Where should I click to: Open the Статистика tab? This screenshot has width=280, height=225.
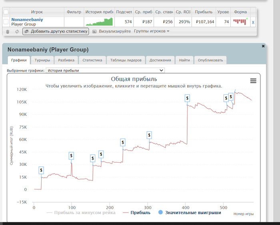tap(92, 60)
